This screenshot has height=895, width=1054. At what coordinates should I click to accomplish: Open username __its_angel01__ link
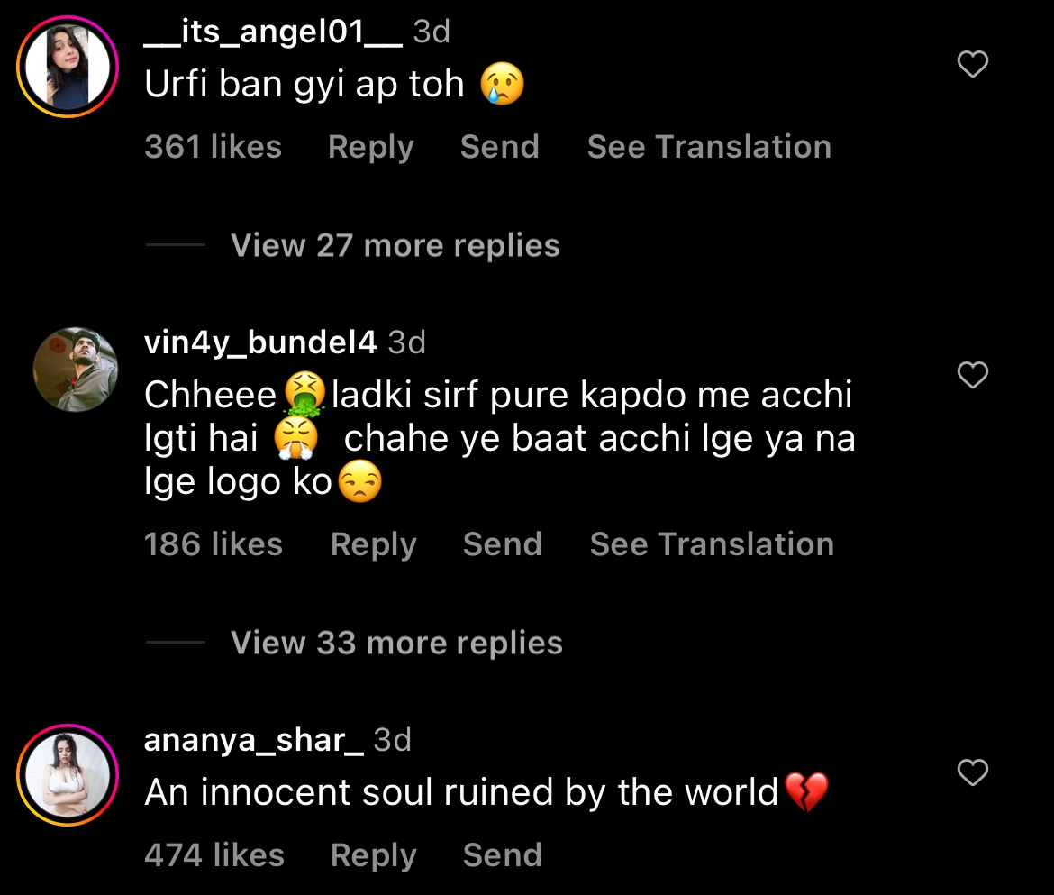click(273, 32)
